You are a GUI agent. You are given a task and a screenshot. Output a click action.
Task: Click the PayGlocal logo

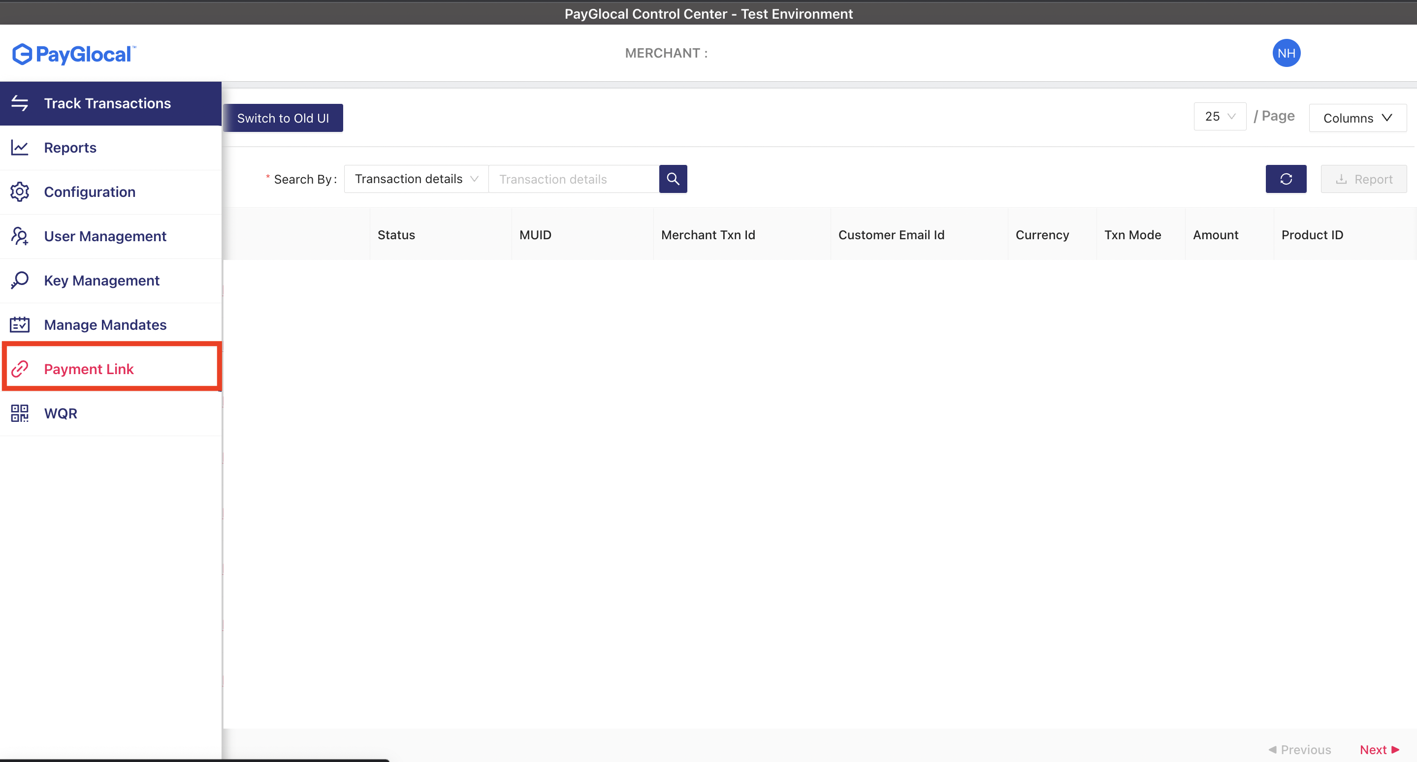click(74, 54)
